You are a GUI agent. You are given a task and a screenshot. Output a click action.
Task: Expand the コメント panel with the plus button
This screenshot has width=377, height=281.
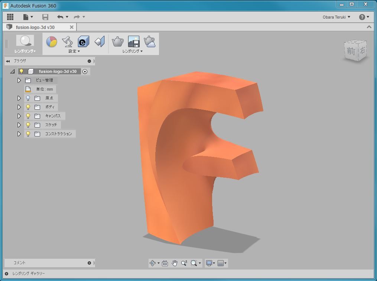(x=89, y=263)
